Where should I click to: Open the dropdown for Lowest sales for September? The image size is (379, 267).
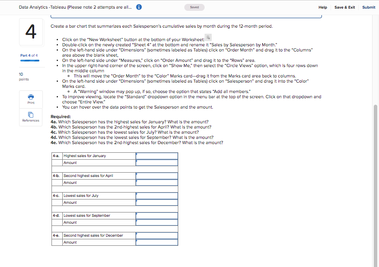pos(156,216)
